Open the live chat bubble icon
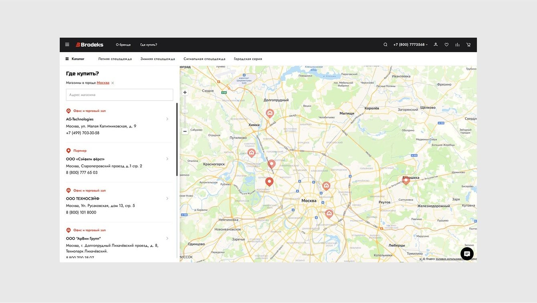 click(x=467, y=254)
